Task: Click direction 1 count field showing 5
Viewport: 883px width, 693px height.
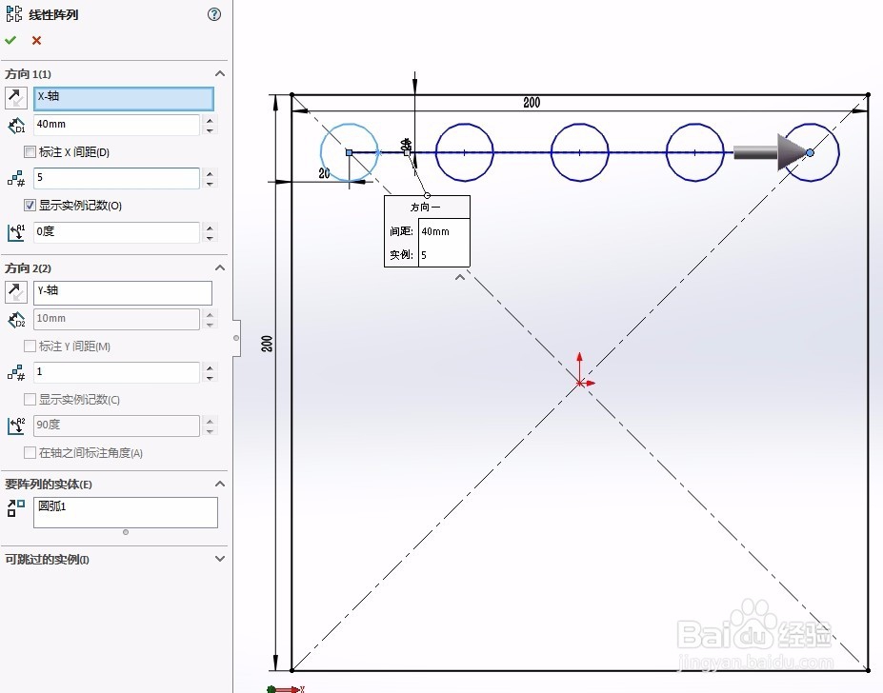Action: point(116,178)
